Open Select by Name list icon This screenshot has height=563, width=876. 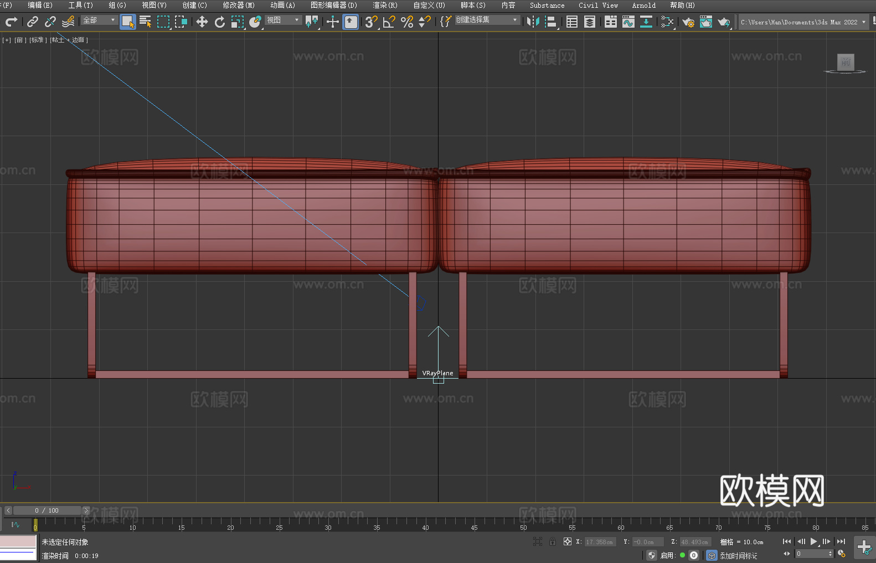coord(146,22)
